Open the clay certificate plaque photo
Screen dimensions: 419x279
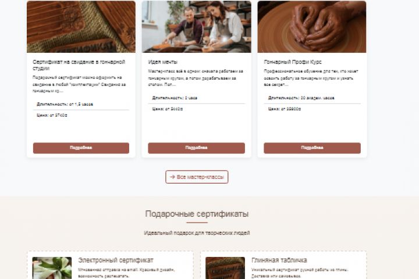pyautogui.click(x=81, y=27)
